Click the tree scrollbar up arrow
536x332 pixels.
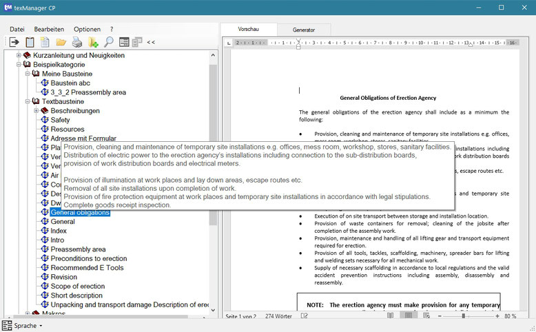click(x=213, y=55)
